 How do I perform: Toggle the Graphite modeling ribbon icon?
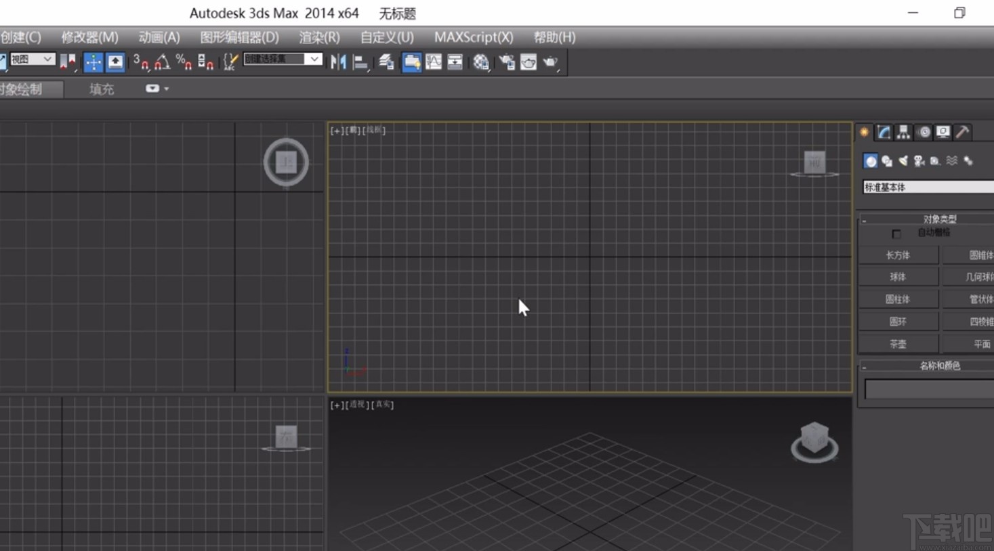[x=411, y=62]
